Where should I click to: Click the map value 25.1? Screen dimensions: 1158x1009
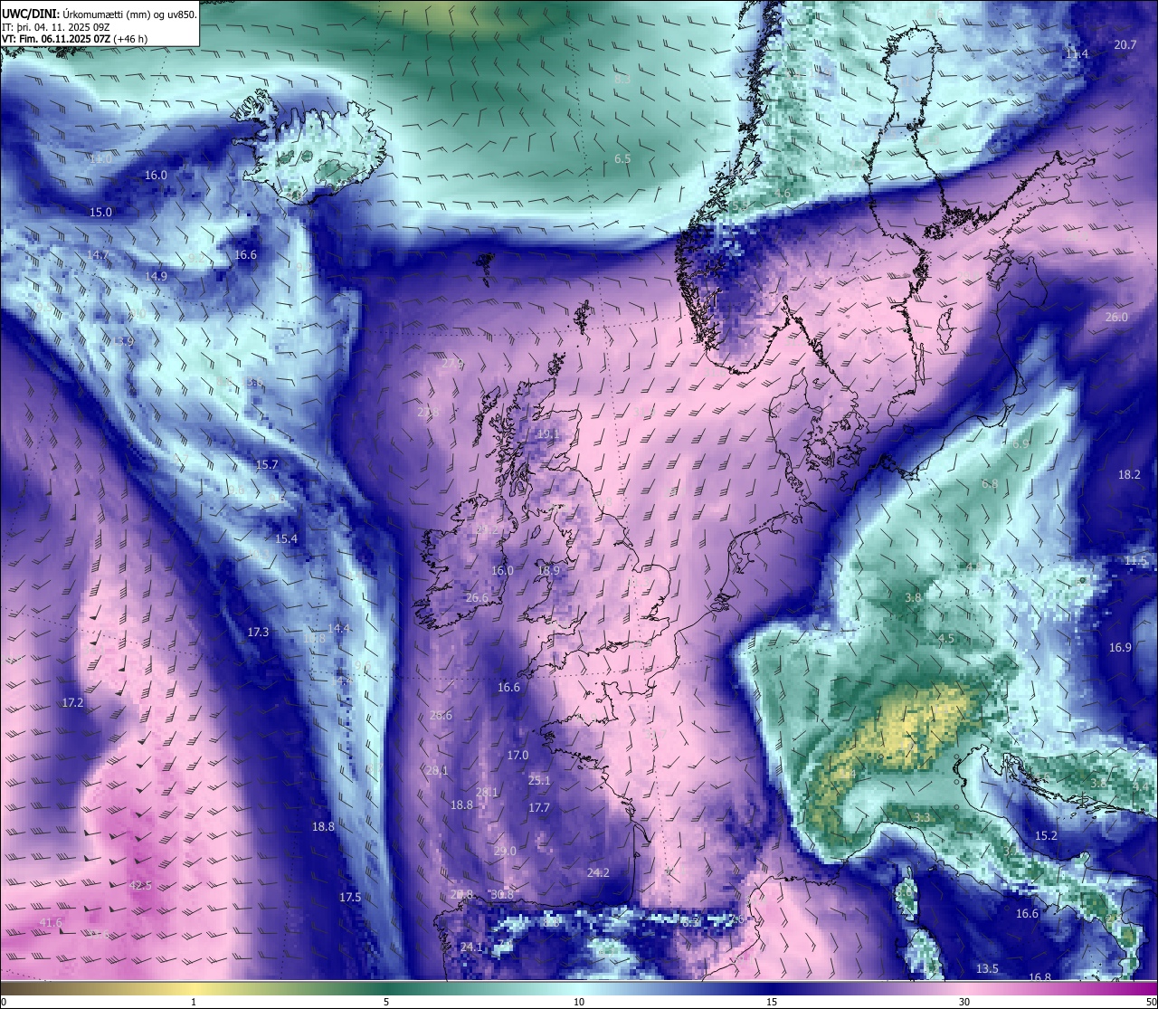[x=539, y=781]
